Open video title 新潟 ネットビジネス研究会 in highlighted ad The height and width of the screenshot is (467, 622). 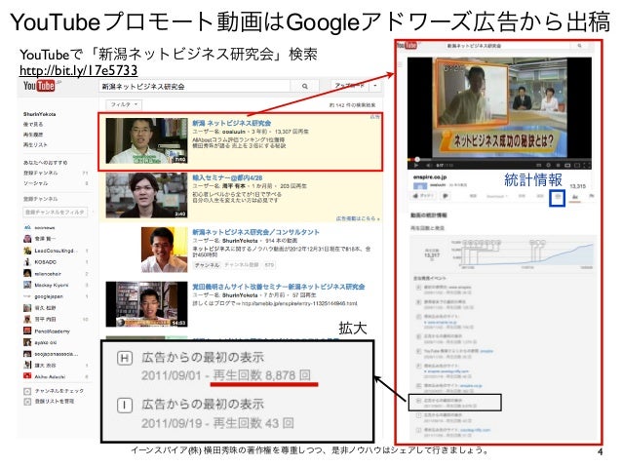[x=232, y=123]
